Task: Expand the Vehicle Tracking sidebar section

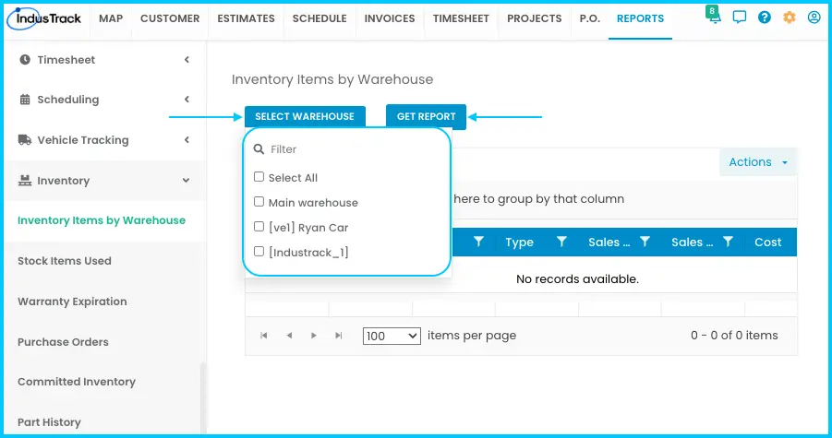Action: 105,140
